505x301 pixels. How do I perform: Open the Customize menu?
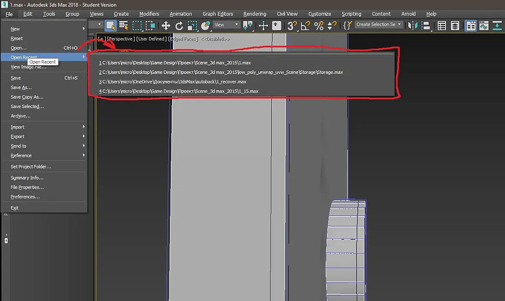[320, 14]
